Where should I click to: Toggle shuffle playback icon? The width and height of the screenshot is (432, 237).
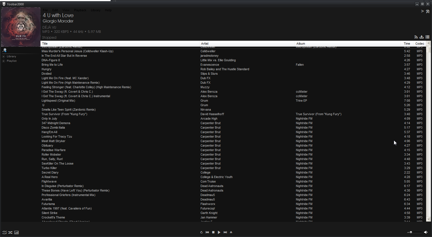10,233
